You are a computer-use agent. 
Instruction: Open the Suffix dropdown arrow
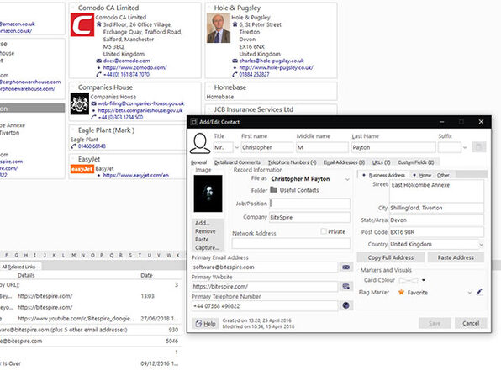[465, 147]
